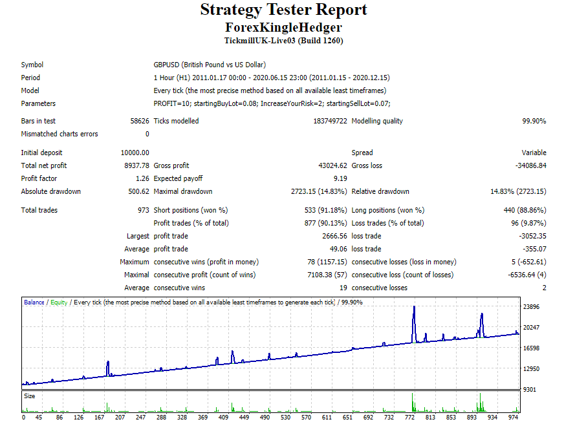The image size is (564, 424).
Task: Click the Mismatched charts errors label
Action: point(60,134)
